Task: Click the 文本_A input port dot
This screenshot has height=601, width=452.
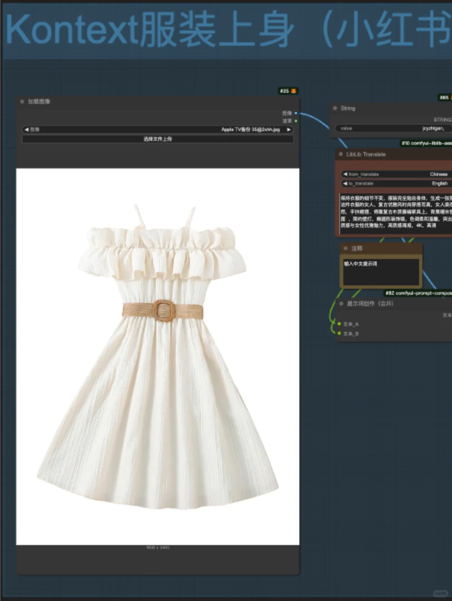Action: point(339,324)
